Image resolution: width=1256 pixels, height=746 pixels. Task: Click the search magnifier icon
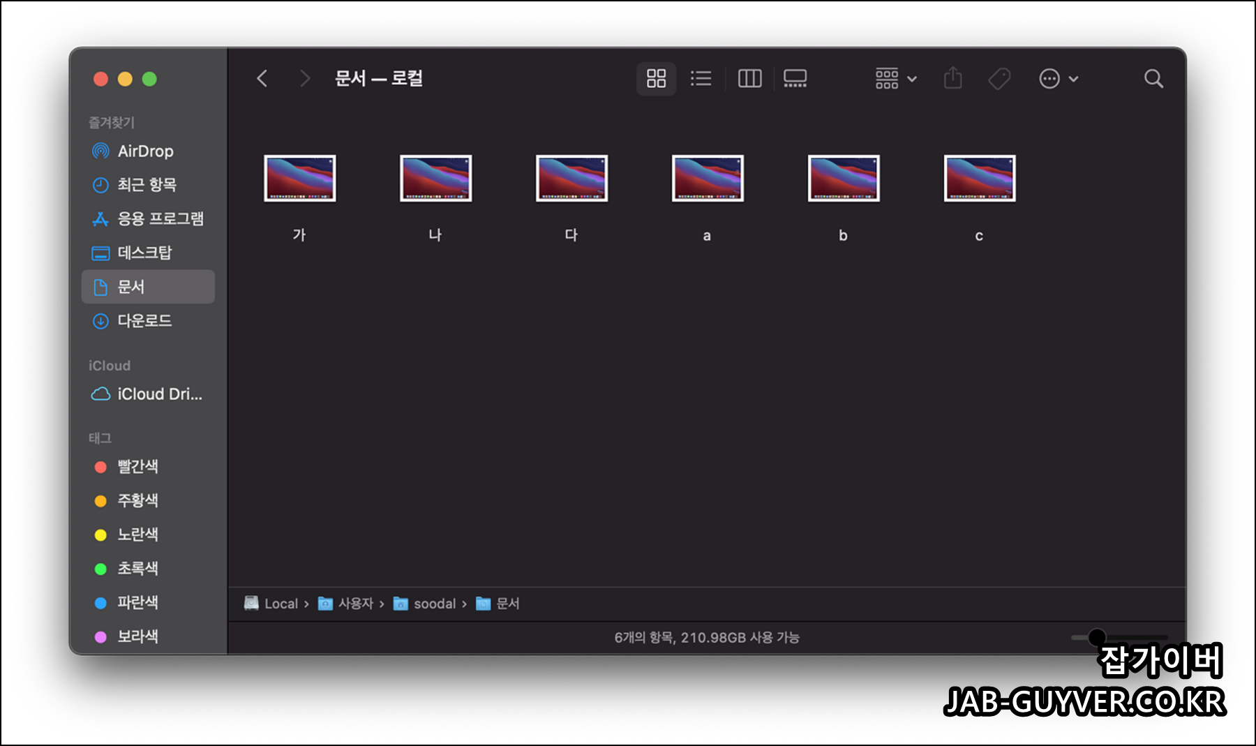click(x=1153, y=79)
